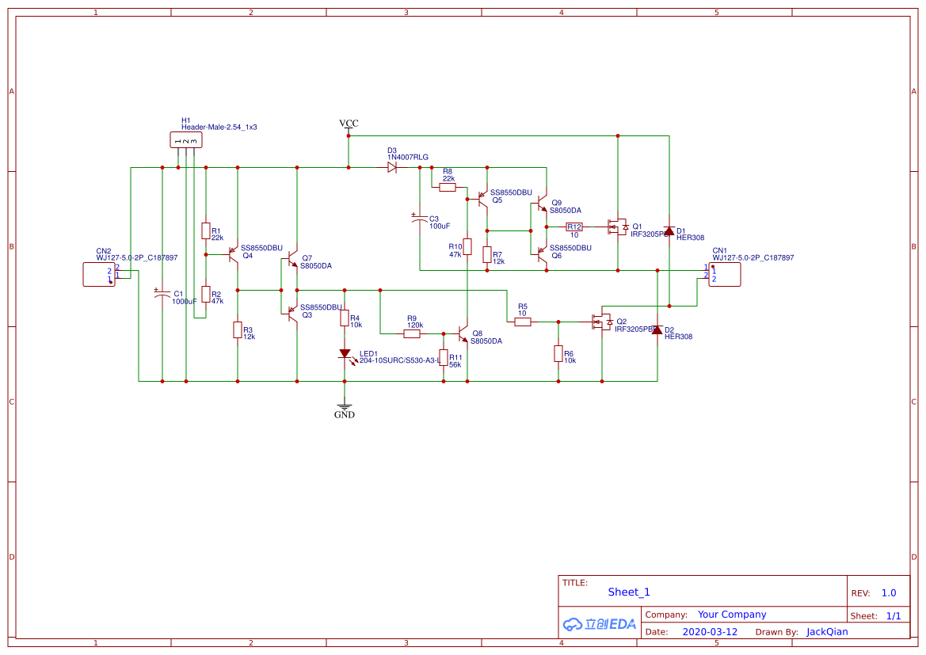Click the Q3 transistor symbol
The width and height of the screenshot is (926, 655).
click(x=292, y=314)
